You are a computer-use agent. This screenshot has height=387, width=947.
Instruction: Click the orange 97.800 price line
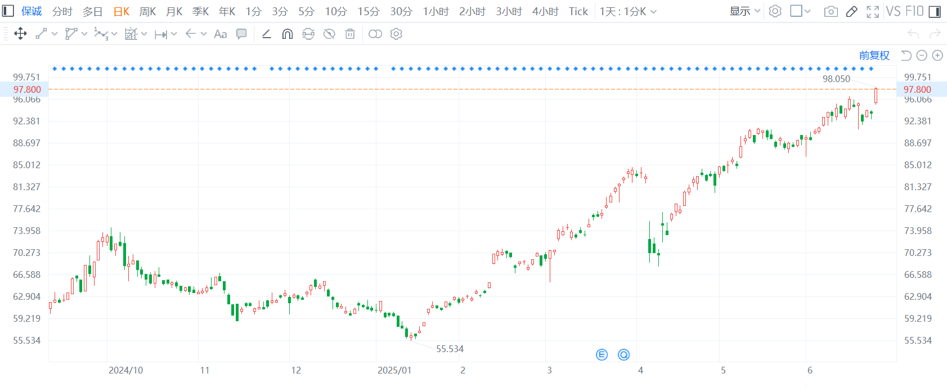tap(450, 89)
